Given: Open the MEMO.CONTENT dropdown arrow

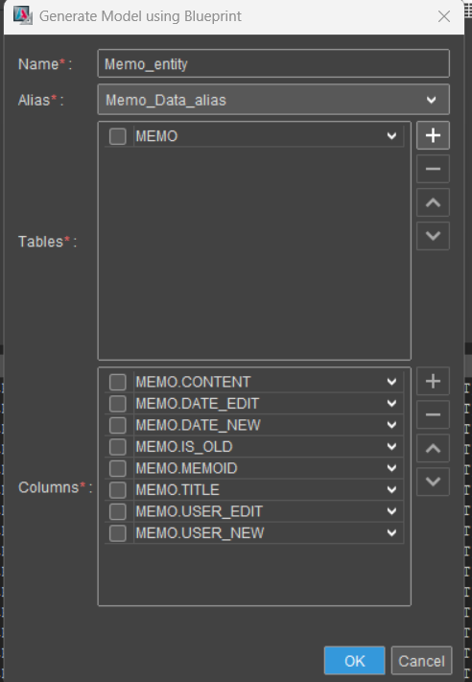Looking at the screenshot, I should 391,382.
